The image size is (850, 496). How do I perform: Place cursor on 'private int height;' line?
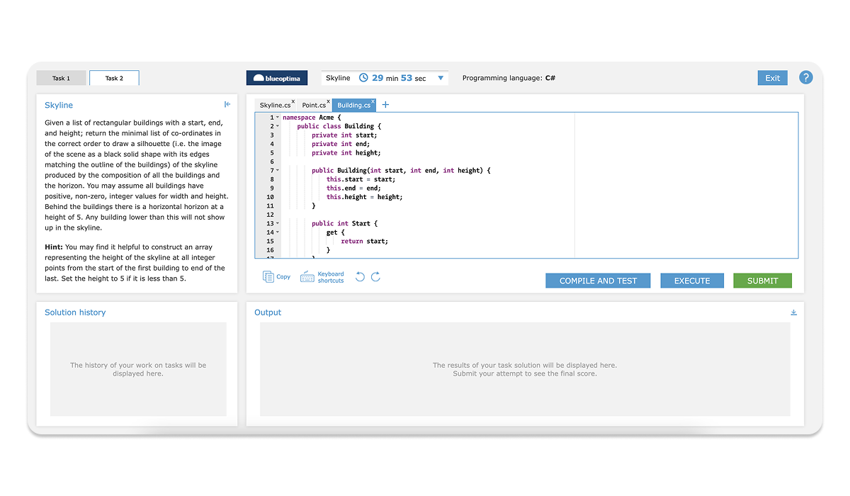pos(346,153)
